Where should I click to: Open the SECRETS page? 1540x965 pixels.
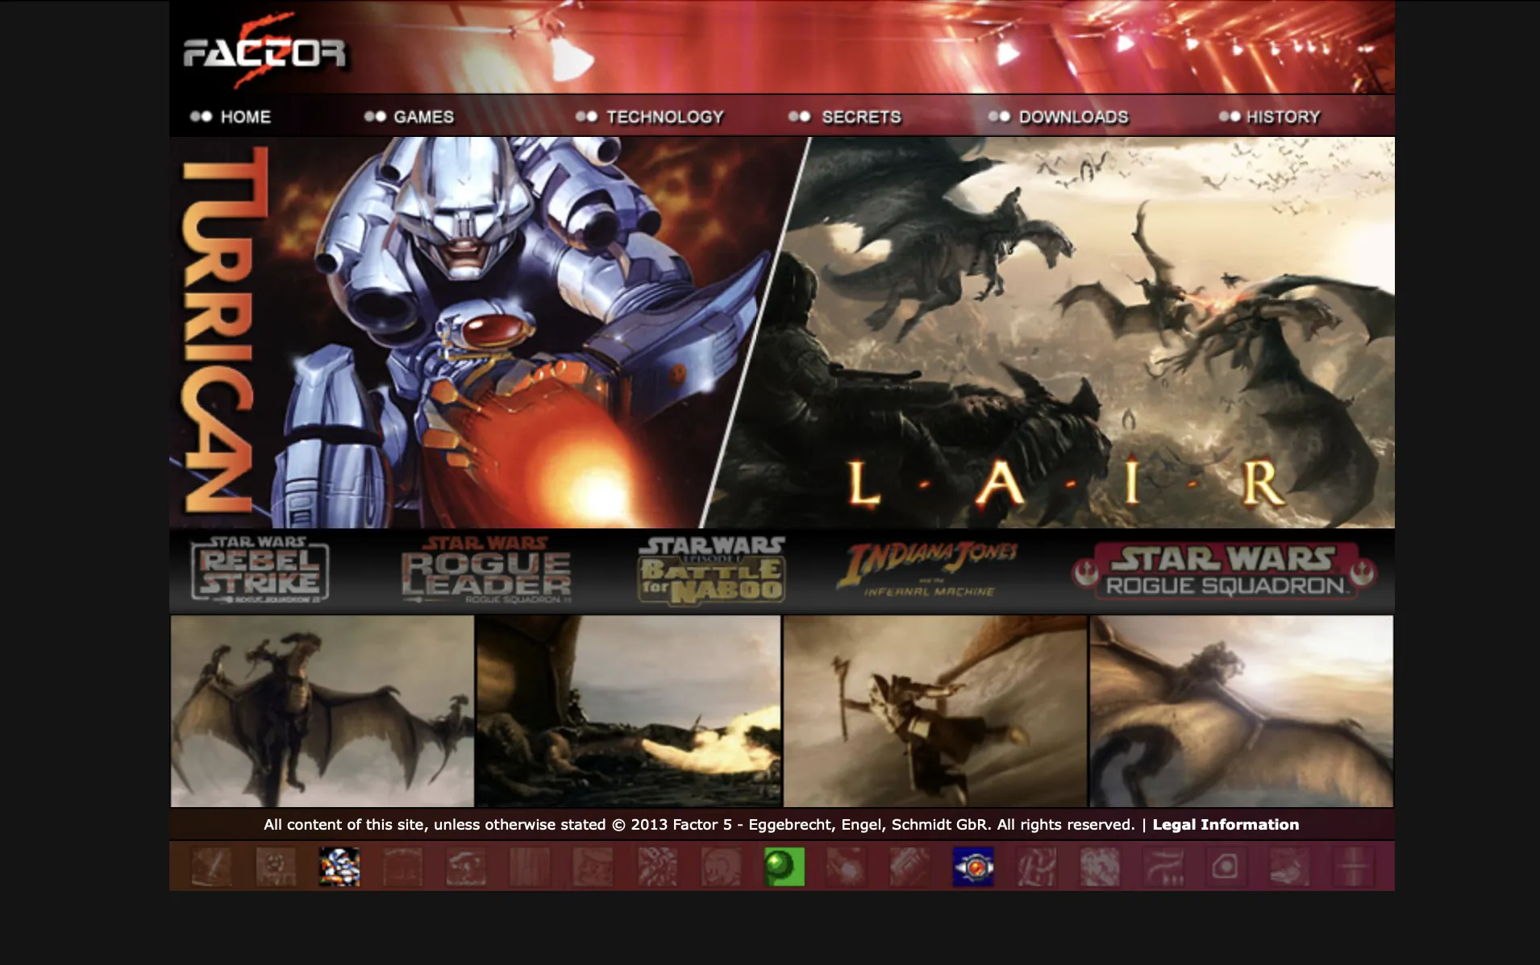coord(861,117)
